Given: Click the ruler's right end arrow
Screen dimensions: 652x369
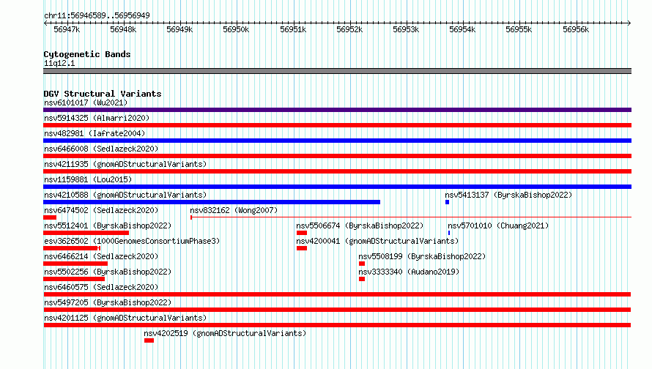Looking at the screenshot, I should pos(629,23).
